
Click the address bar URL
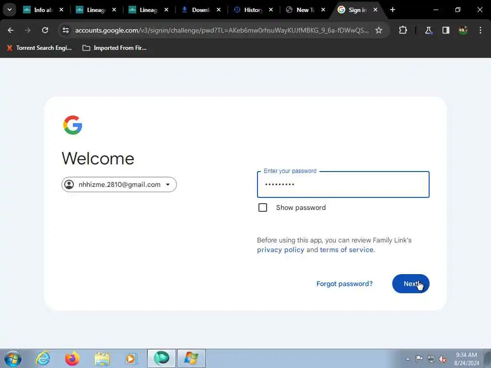(x=222, y=30)
